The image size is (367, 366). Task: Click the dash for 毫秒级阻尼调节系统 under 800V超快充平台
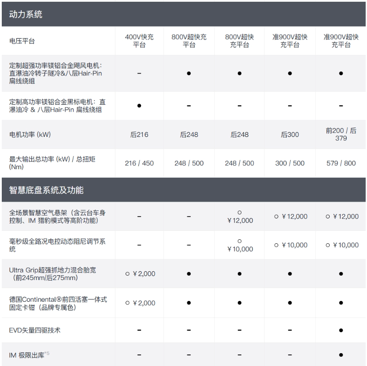[189, 245]
